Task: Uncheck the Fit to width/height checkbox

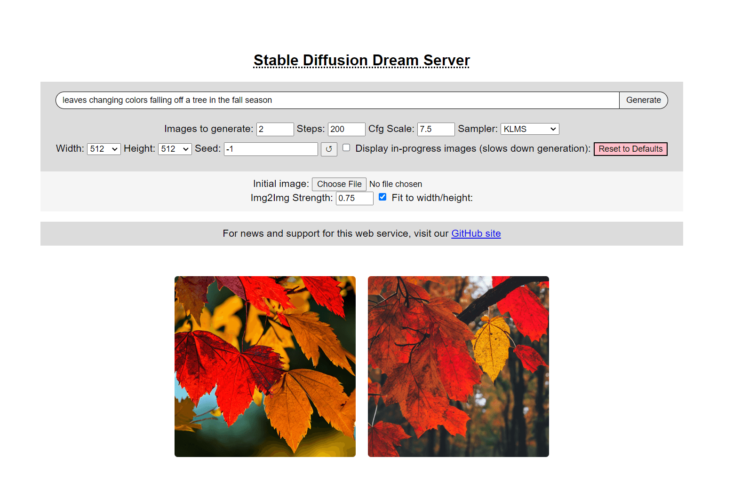Action: 382,197
